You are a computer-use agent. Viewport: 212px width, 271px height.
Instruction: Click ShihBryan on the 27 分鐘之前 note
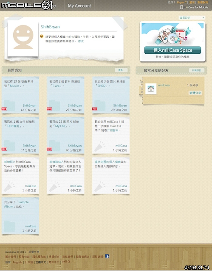[75, 105]
